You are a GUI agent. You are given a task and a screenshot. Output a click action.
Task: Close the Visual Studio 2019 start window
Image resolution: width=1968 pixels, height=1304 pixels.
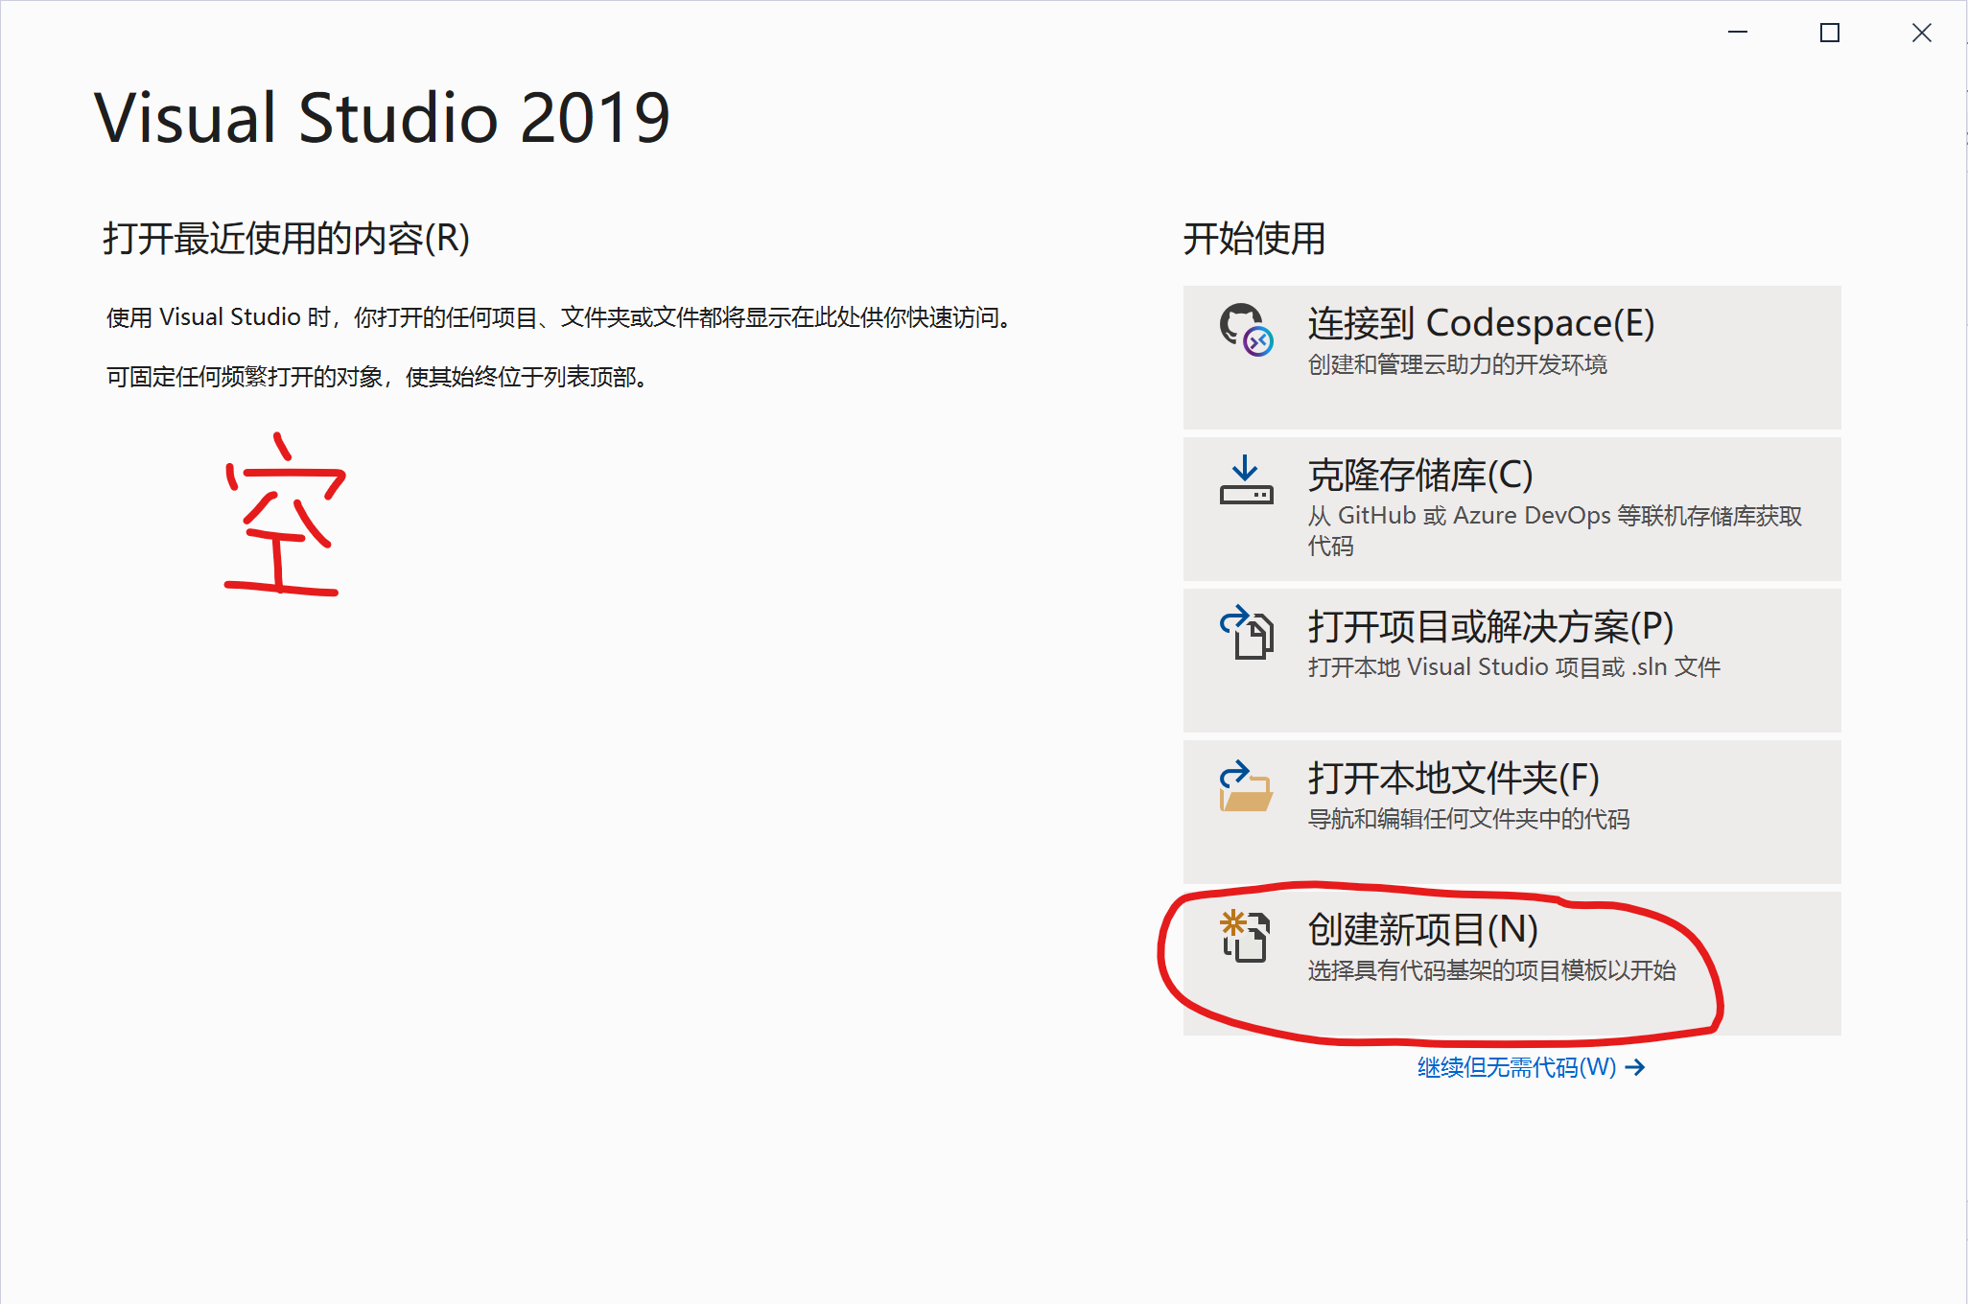tap(1921, 33)
